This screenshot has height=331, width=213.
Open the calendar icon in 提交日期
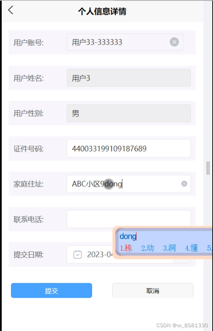point(77,254)
